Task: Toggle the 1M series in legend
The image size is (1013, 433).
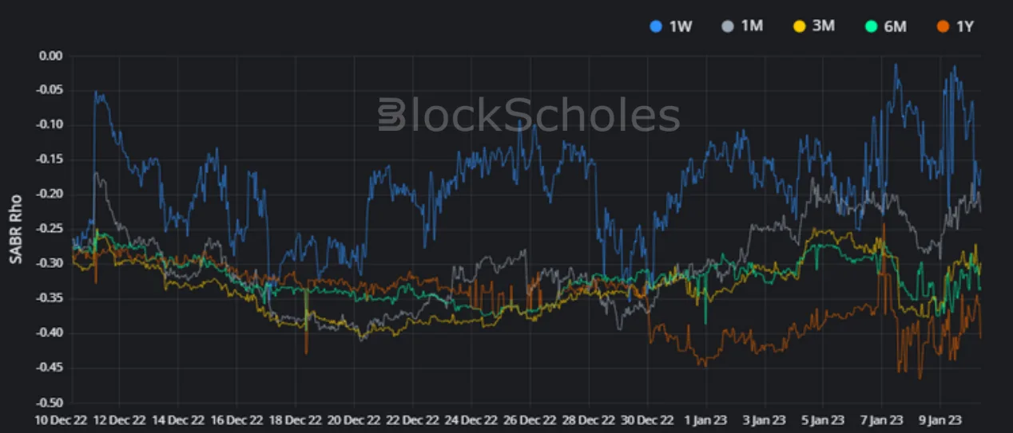Action: [x=742, y=26]
